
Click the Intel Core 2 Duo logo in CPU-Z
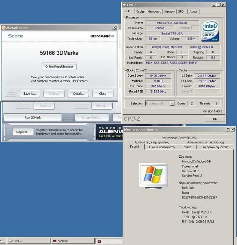pyautogui.click(x=210, y=31)
